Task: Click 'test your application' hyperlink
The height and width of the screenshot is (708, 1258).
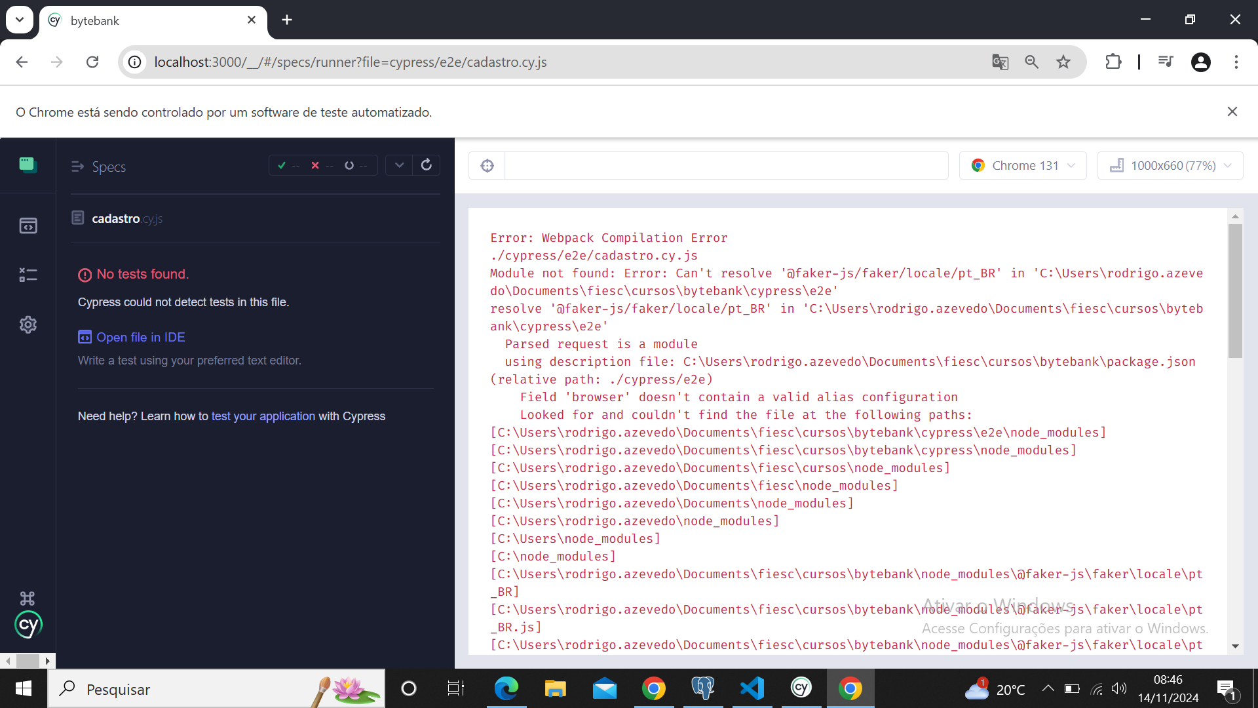Action: pos(263,416)
